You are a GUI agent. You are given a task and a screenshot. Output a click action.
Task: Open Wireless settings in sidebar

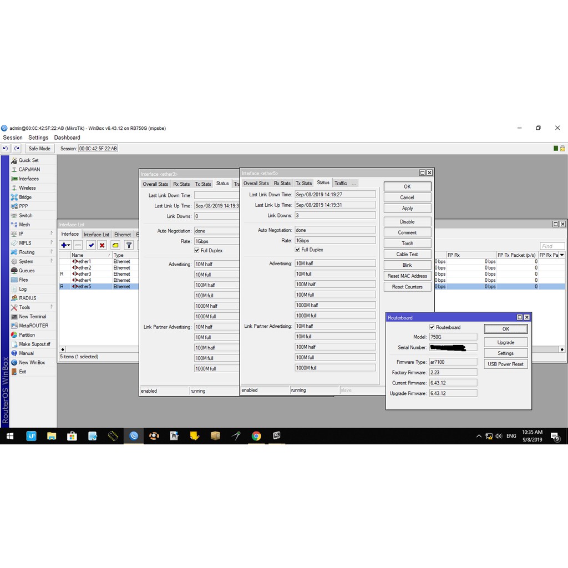[x=27, y=187]
